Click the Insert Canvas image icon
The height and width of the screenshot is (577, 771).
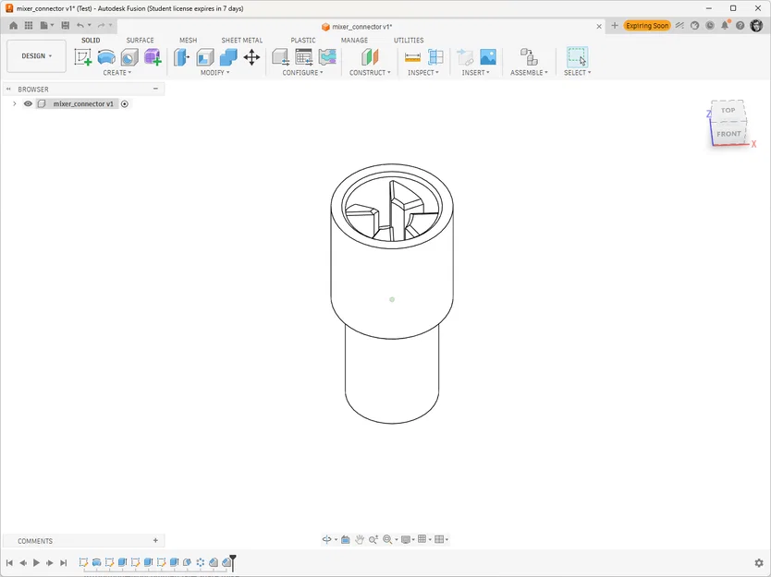point(488,57)
